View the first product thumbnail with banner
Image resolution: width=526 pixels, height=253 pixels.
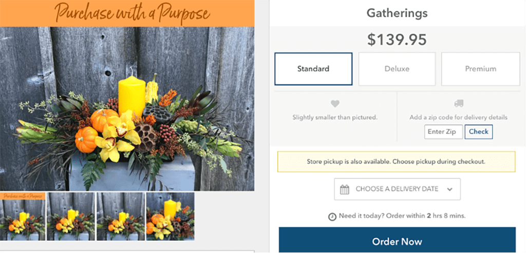[x=23, y=216]
